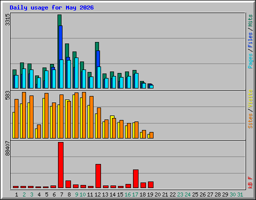The width and height of the screenshot is (256, 200).
Task: Click the green Hits legend label
Action: point(250,20)
